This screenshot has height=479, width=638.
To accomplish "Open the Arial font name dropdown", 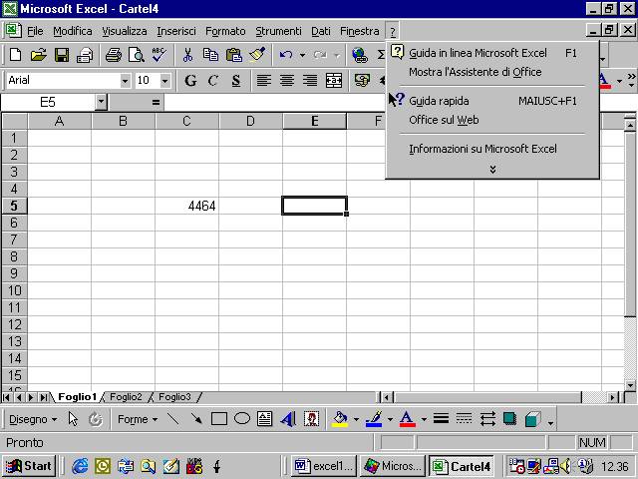I will (125, 81).
